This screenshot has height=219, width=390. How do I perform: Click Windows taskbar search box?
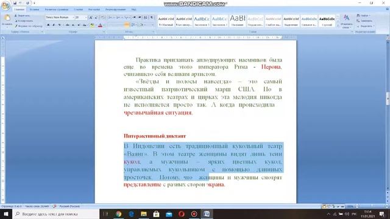[56, 214]
